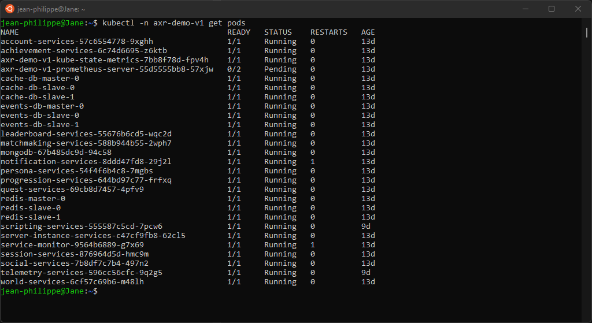Close the terminal window
This screenshot has width=592, height=323.
[578, 9]
